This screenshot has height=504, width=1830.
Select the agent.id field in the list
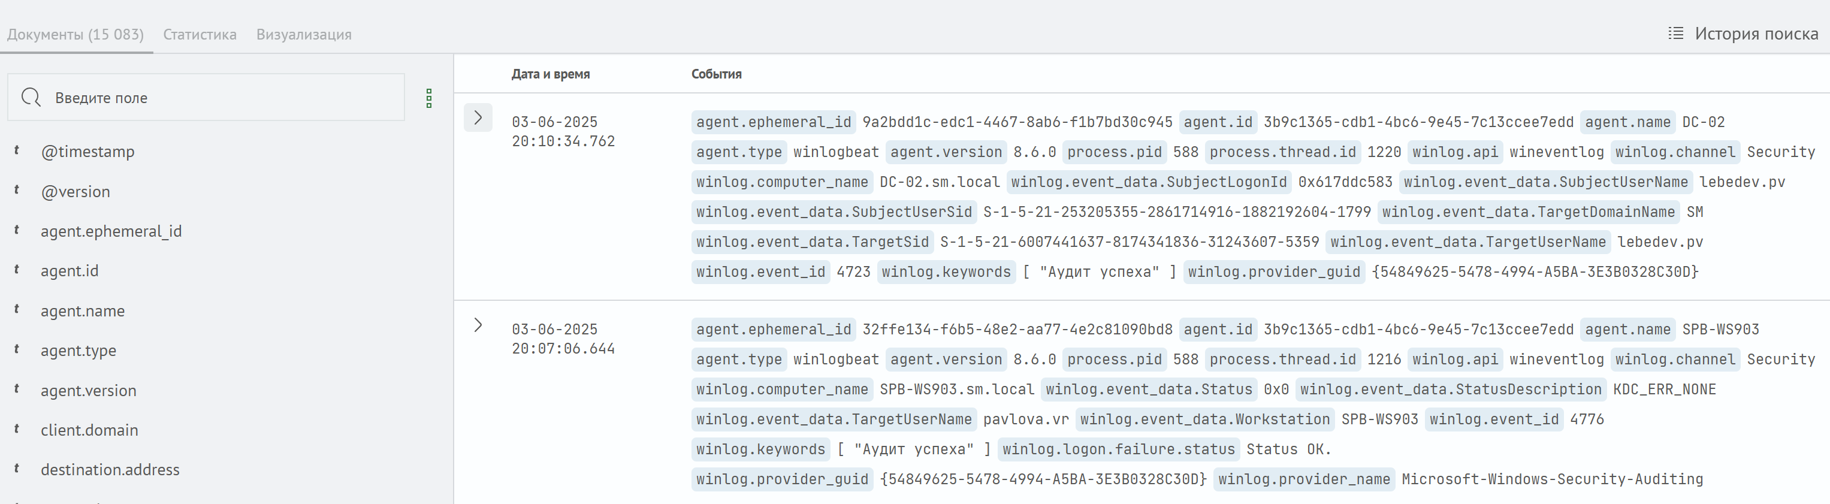[x=70, y=271]
